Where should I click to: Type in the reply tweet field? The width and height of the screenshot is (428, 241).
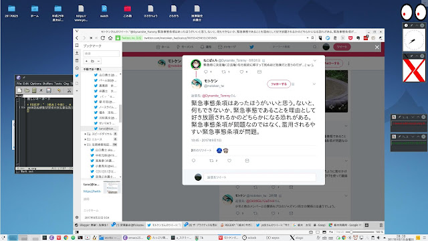coord(259,177)
